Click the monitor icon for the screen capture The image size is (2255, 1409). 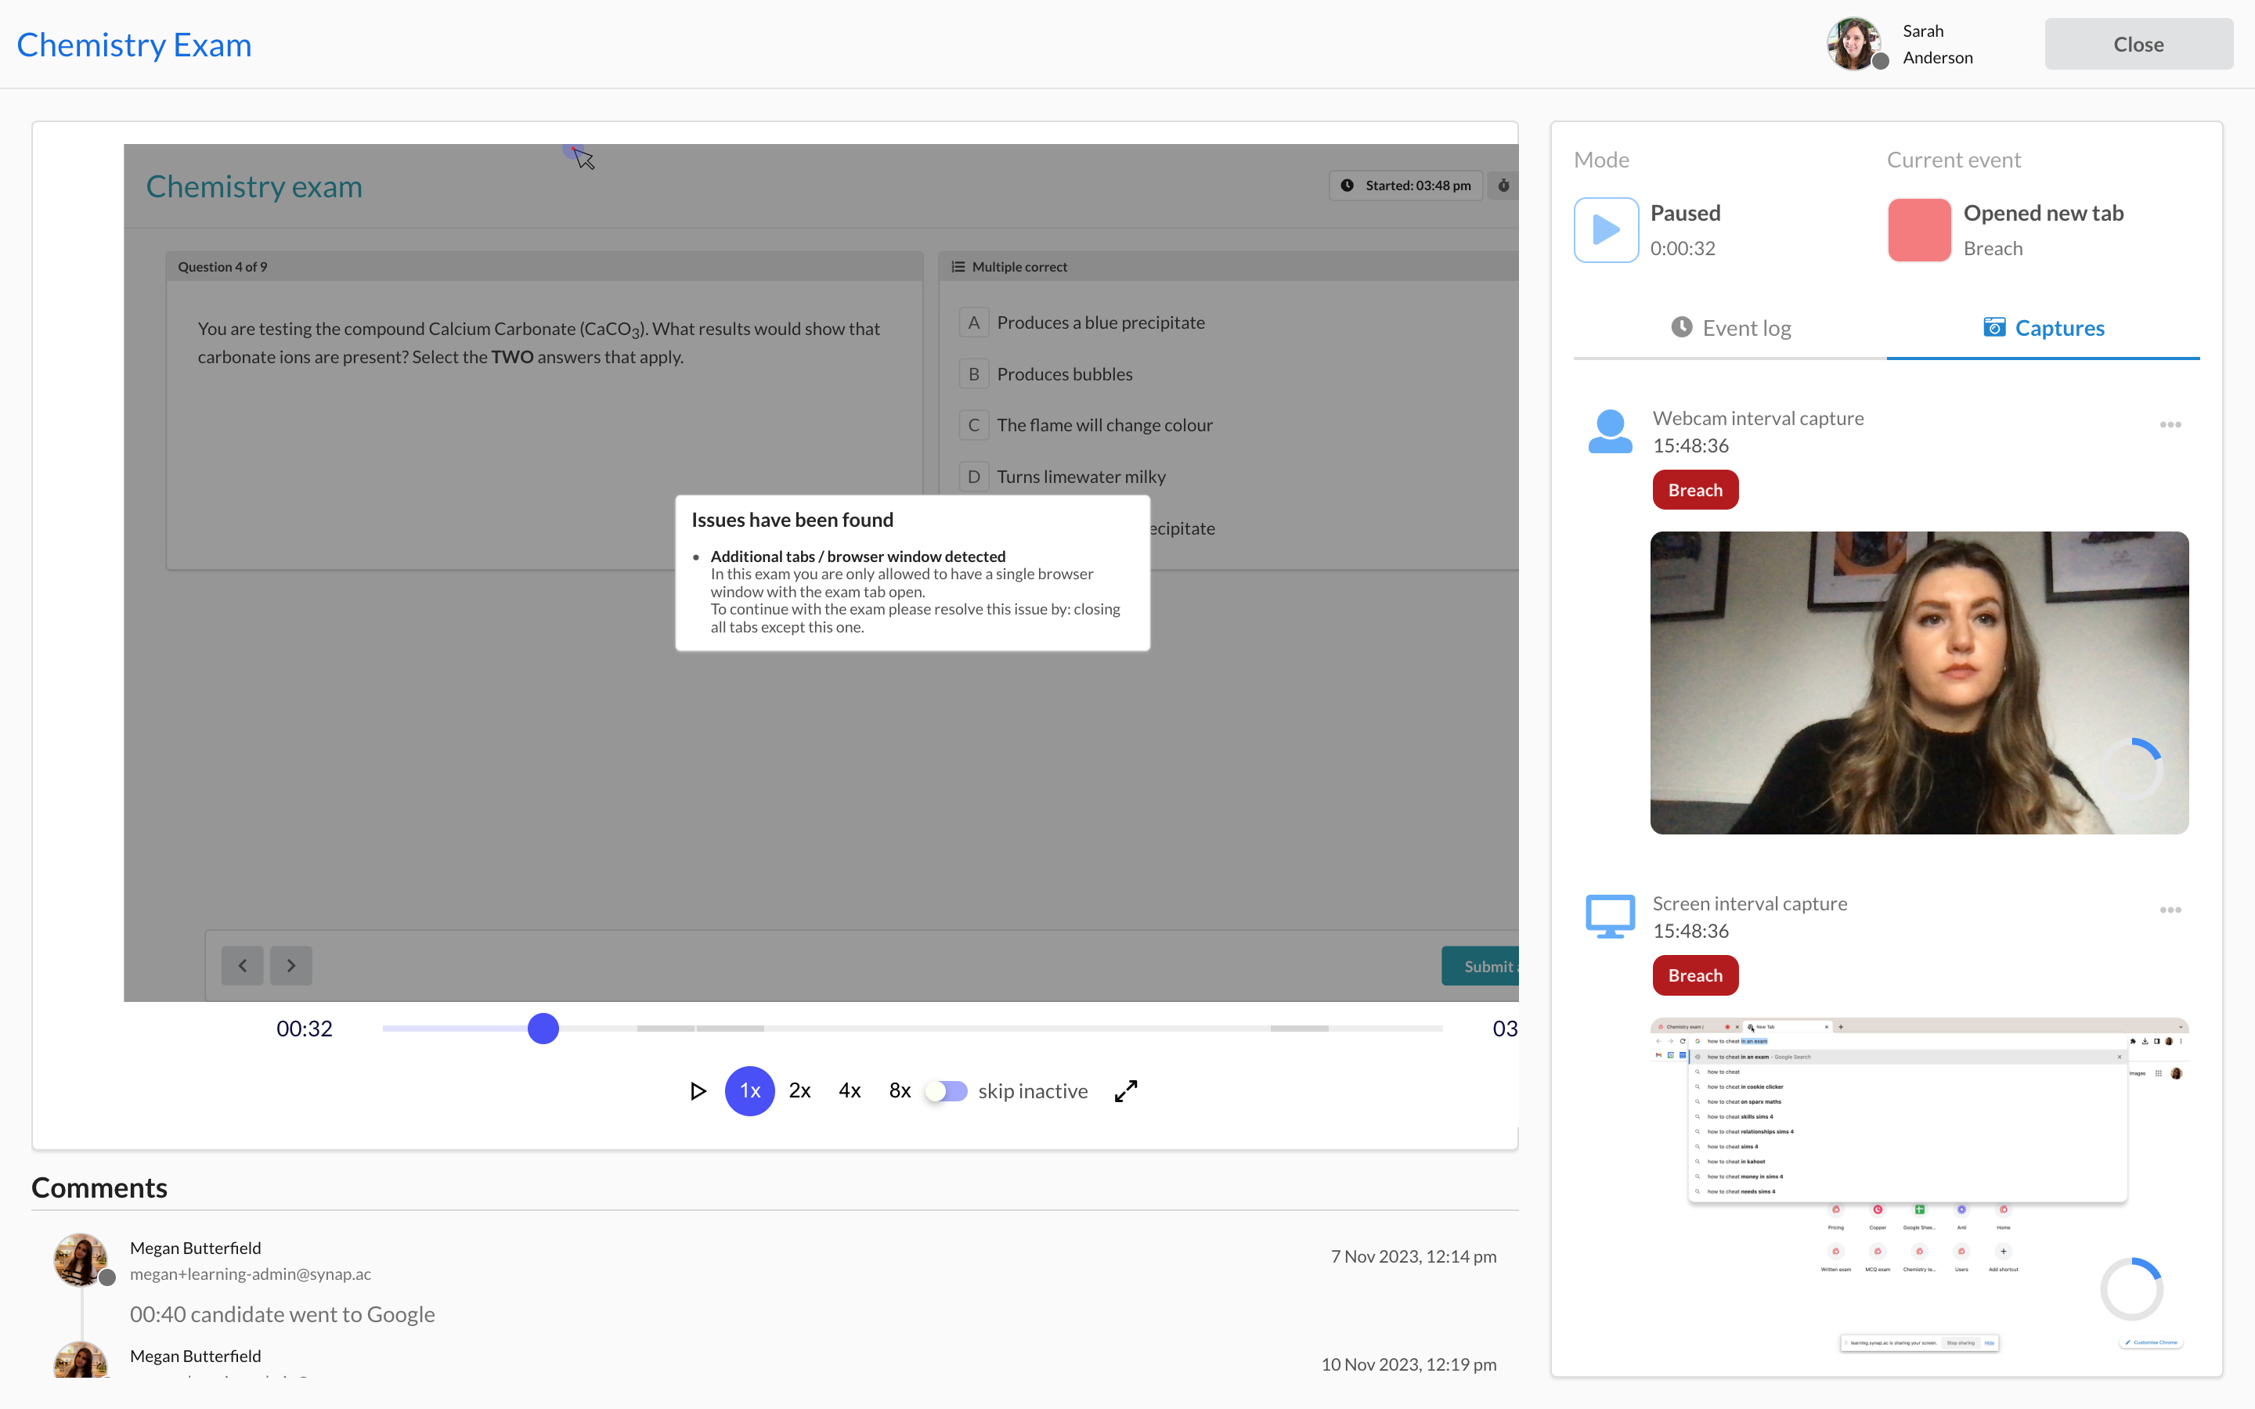point(1609,916)
